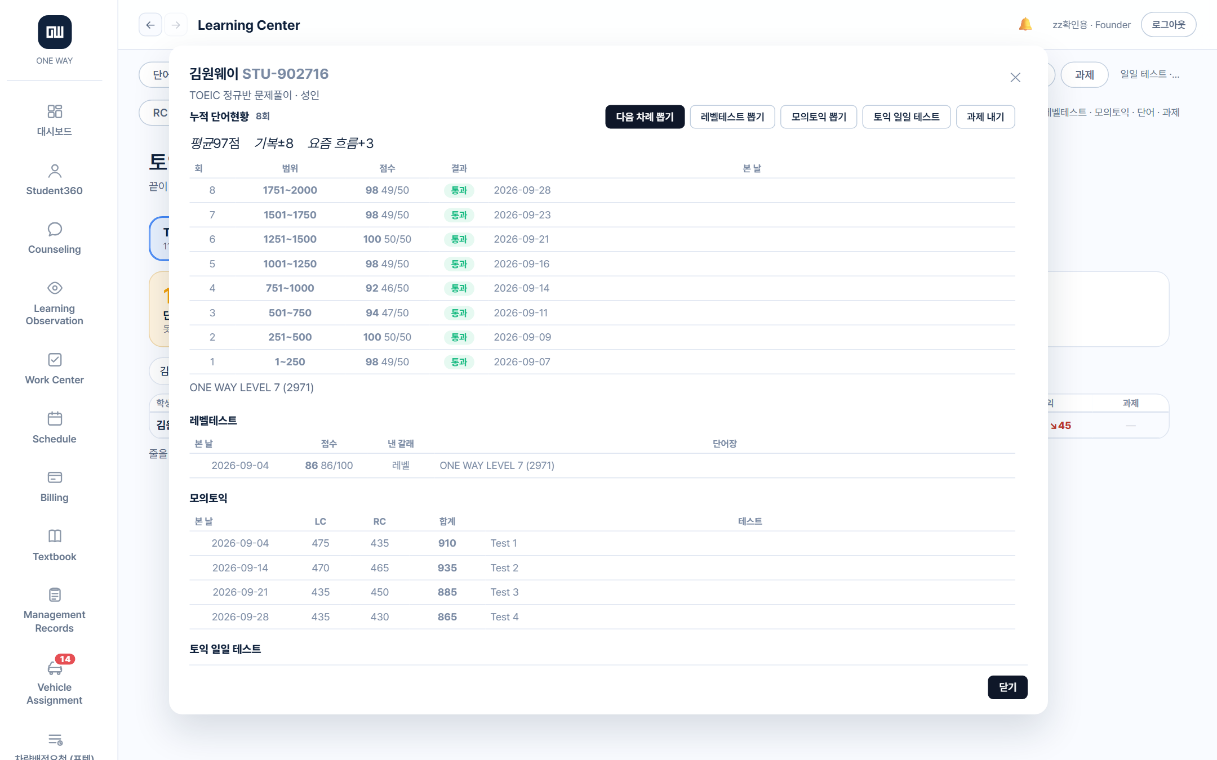Click the 모의토익 뽑기 button
The image size is (1217, 760).
click(819, 117)
